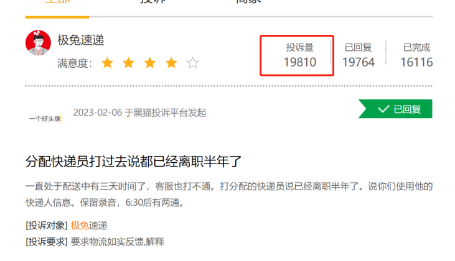
Task: Click the third satisfaction star
Action: pyautogui.click(x=150, y=63)
